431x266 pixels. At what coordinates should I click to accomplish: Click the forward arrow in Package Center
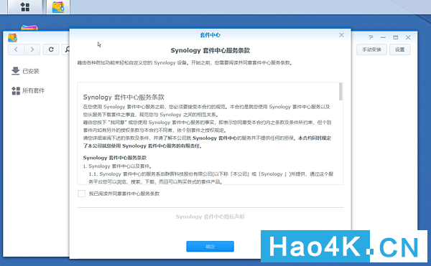[x=32, y=49]
